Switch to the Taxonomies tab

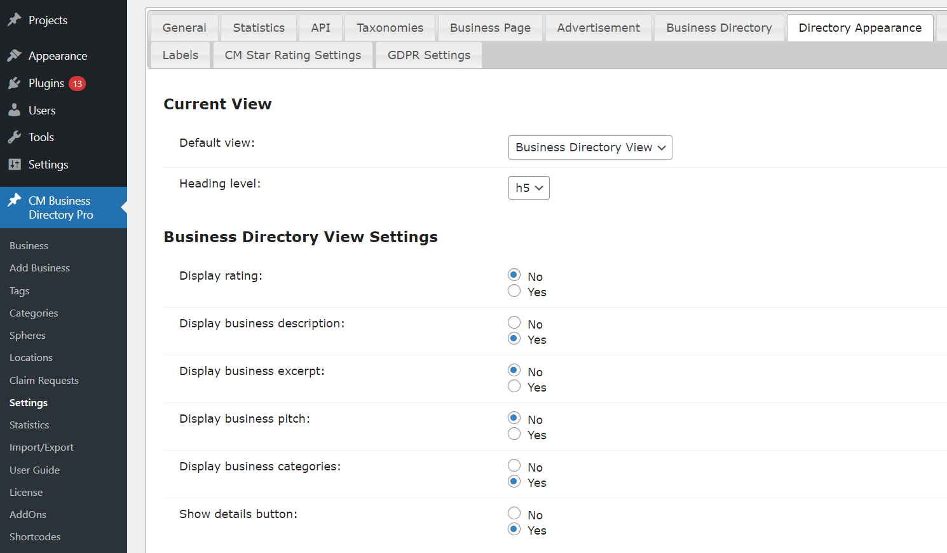point(390,28)
